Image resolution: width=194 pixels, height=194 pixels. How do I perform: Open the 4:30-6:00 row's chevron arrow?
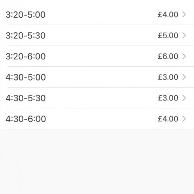(184, 119)
